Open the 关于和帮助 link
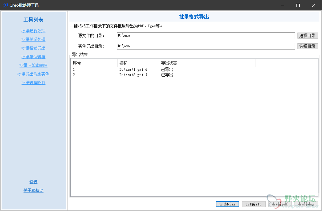This screenshot has width=322, height=211. [x=34, y=191]
